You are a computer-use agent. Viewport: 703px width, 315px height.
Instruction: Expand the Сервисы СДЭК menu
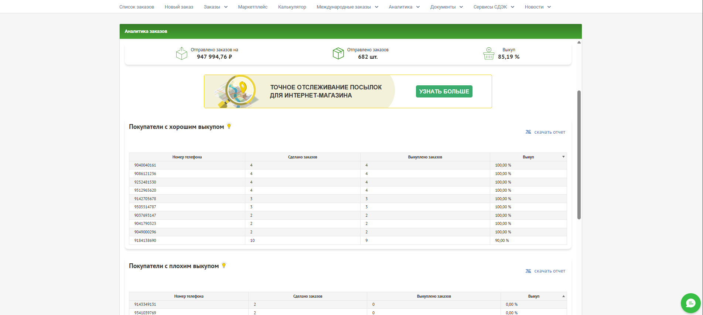click(x=494, y=7)
